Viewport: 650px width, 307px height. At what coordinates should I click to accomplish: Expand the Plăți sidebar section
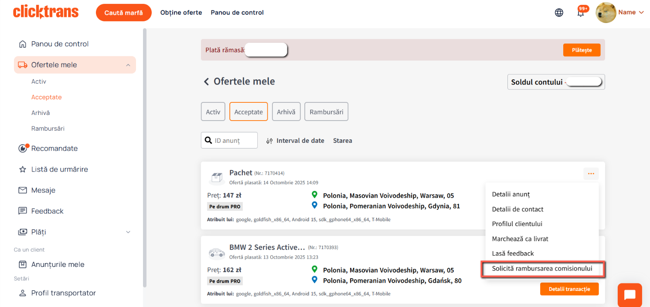(128, 232)
